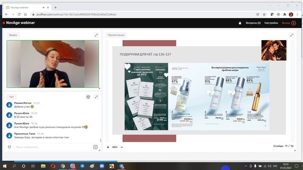Click the chat scrollbar thumb
303x170 pixels.
click(x=100, y=140)
